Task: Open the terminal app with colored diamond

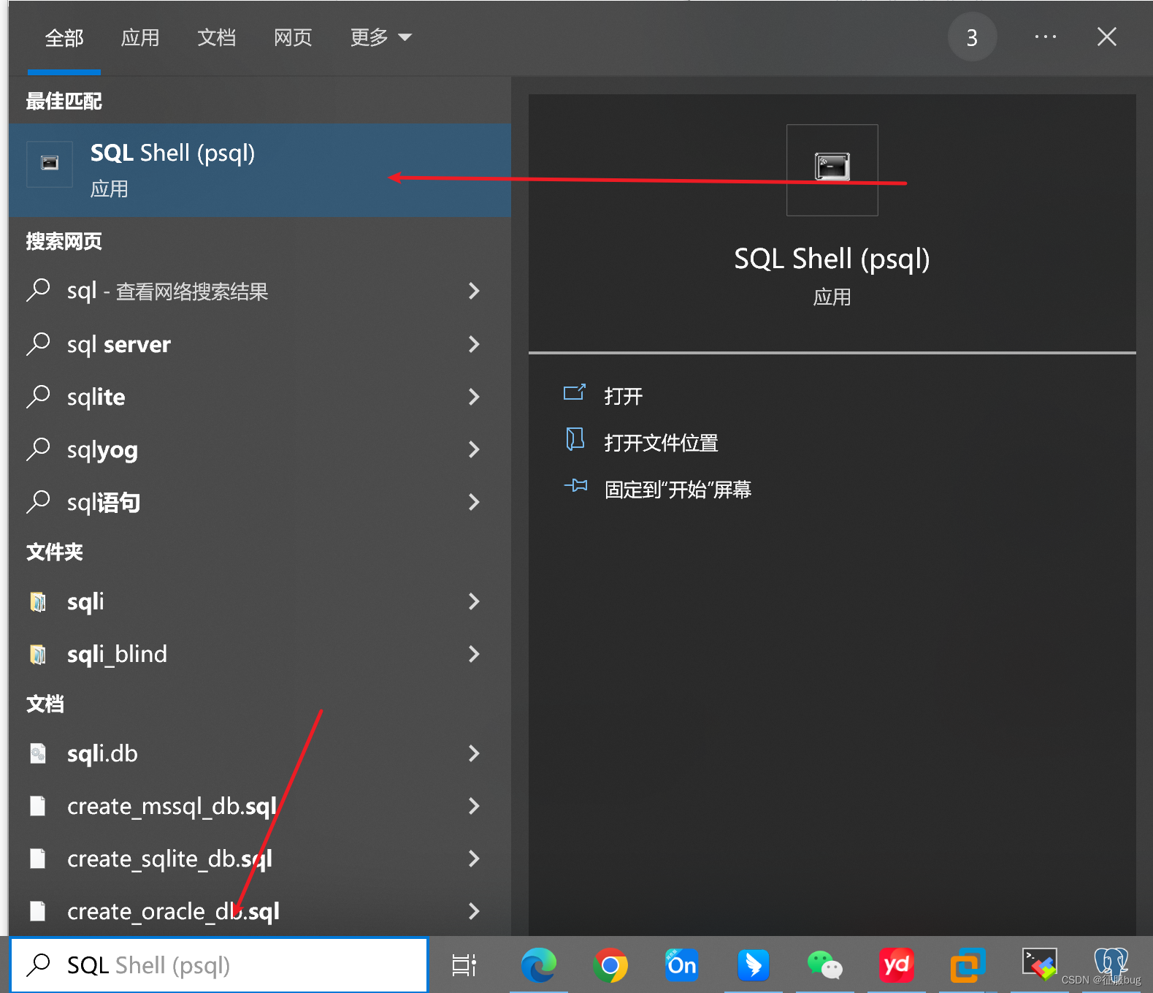Action: point(1039,965)
